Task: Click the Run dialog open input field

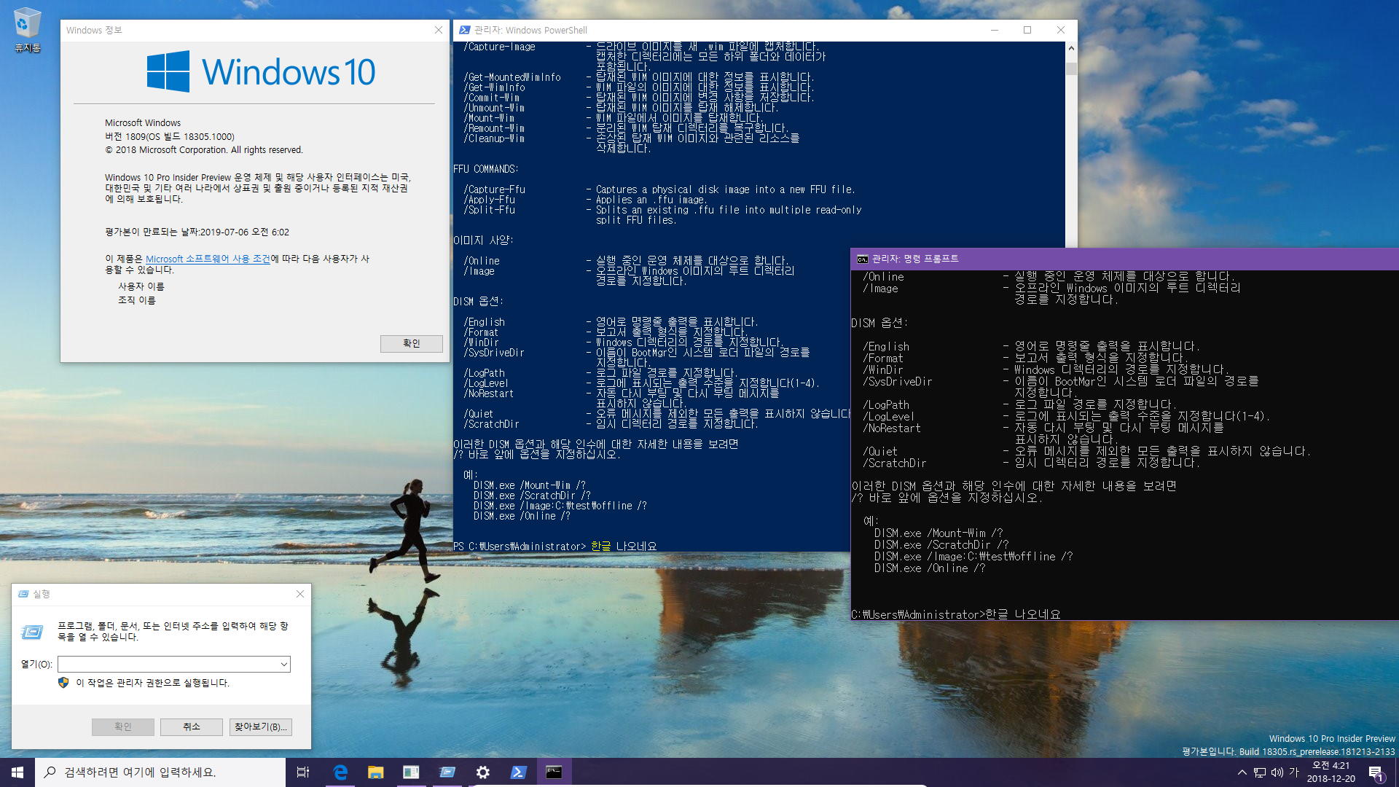Action: (168, 664)
